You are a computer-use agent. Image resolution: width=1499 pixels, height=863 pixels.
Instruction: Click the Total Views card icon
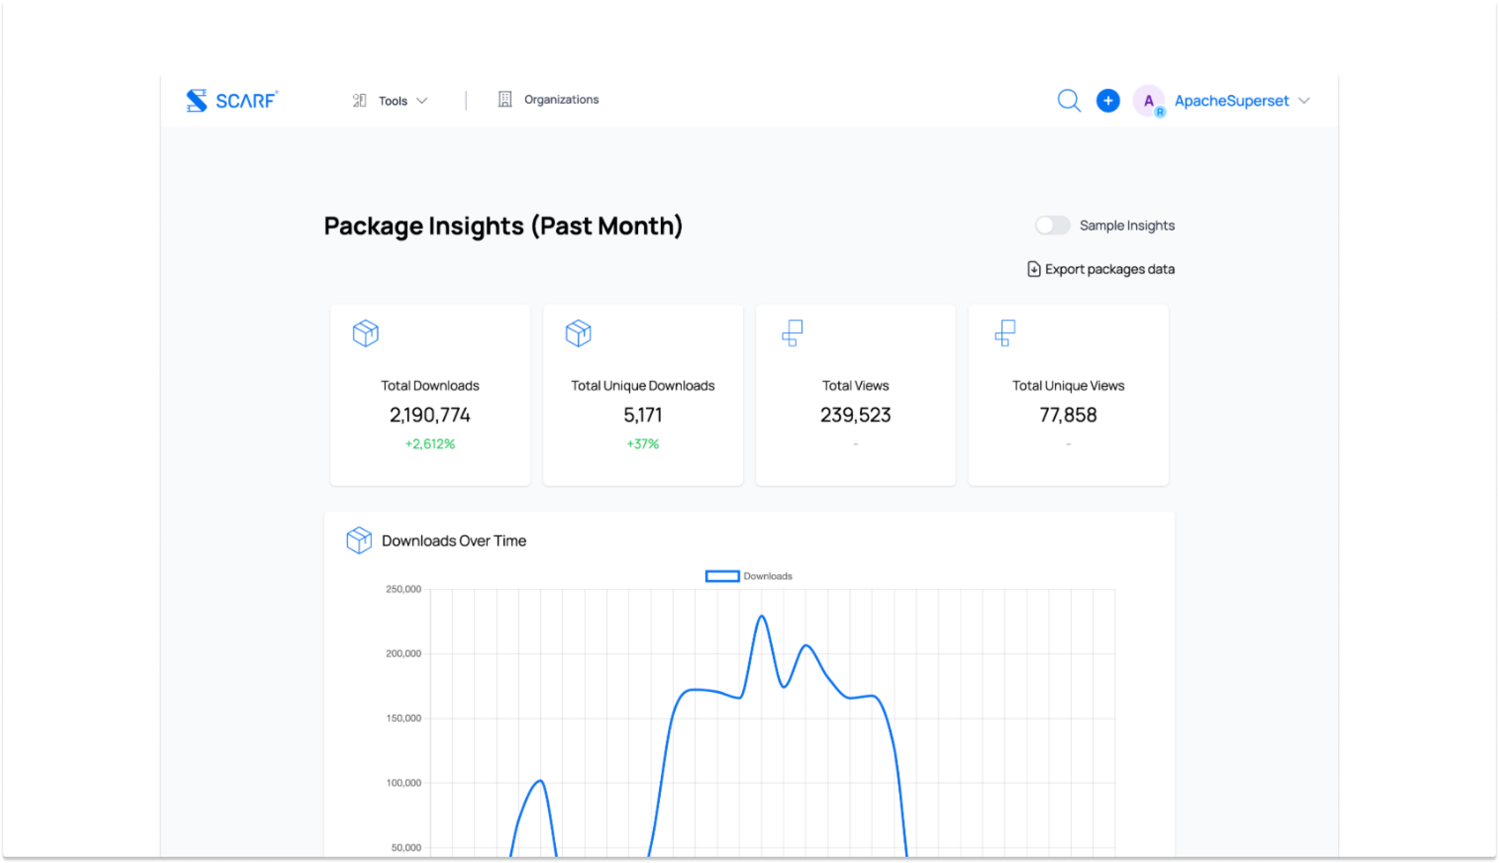(792, 333)
